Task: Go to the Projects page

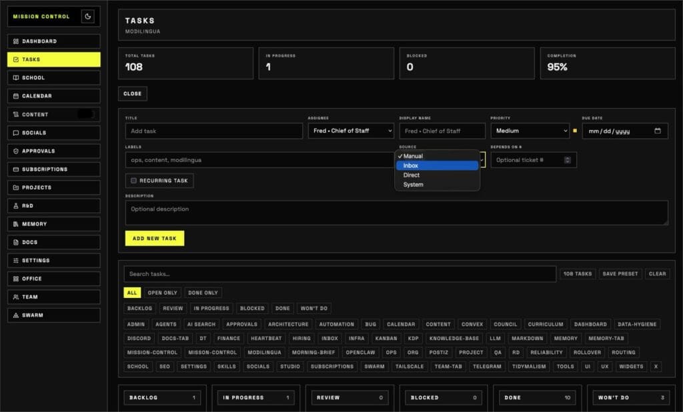Action: (54, 188)
